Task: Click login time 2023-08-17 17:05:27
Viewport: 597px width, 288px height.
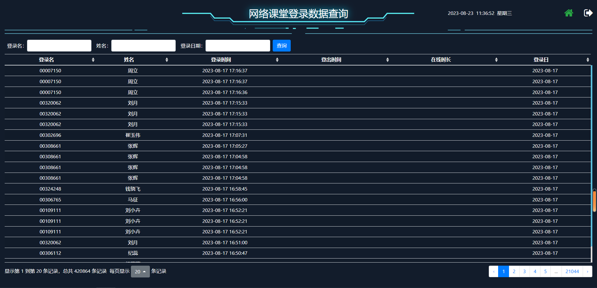Action: 225,146
